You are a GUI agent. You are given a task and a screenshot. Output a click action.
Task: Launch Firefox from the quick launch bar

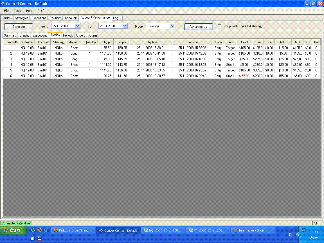coord(39,230)
